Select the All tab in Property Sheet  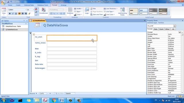173,29
